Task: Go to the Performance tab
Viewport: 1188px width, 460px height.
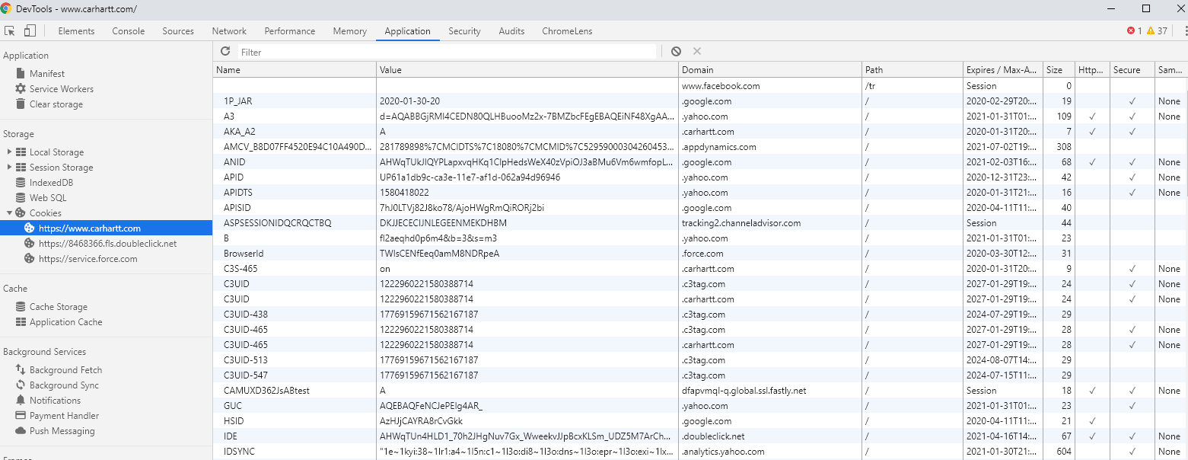Action: coord(290,31)
